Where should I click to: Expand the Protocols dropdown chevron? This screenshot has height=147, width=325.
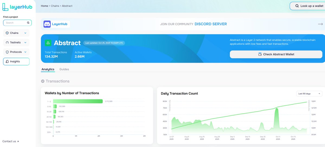[25, 52]
